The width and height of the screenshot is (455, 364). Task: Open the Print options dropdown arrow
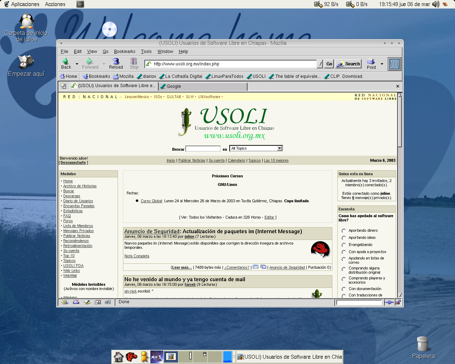pos(382,64)
